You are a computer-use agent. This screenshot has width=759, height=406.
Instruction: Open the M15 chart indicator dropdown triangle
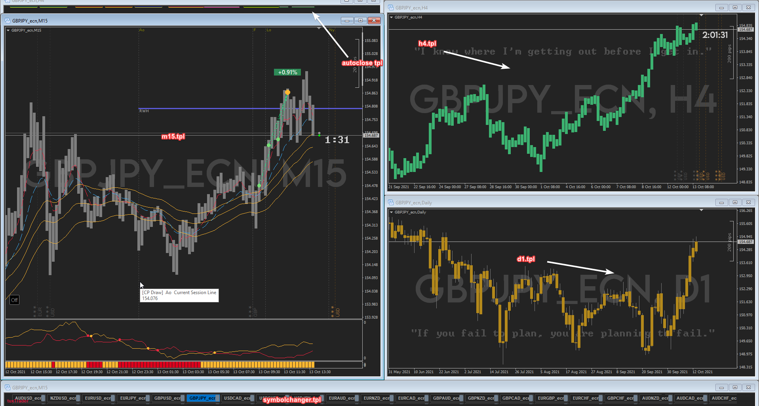8,30
